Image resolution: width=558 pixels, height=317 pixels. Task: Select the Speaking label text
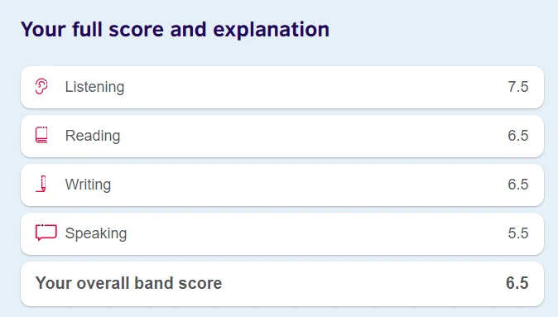pos(96,233)
